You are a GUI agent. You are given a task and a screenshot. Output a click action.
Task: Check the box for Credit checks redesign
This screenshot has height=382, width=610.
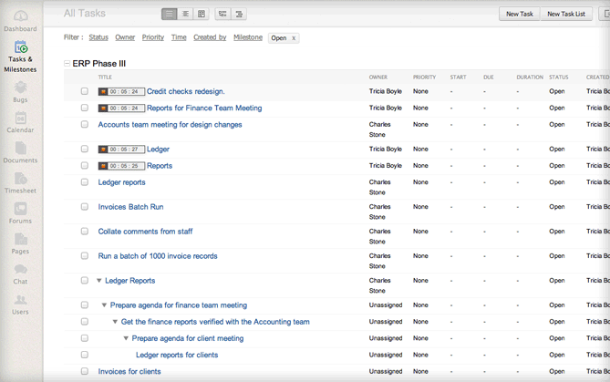point(85,91)
